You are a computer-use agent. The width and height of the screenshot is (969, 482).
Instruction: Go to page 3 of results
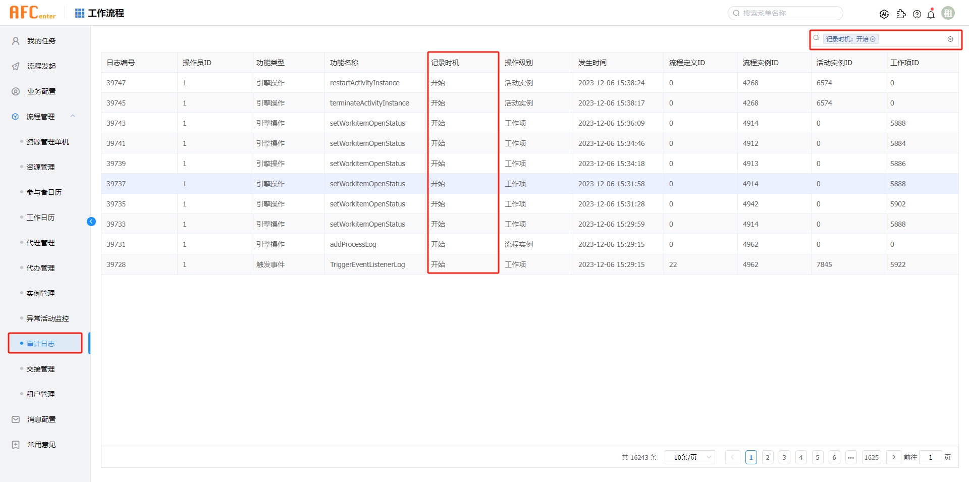click(x=784, y=457)
